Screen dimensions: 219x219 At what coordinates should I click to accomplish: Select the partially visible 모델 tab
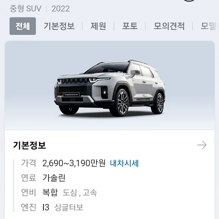[x=210, y=26]
